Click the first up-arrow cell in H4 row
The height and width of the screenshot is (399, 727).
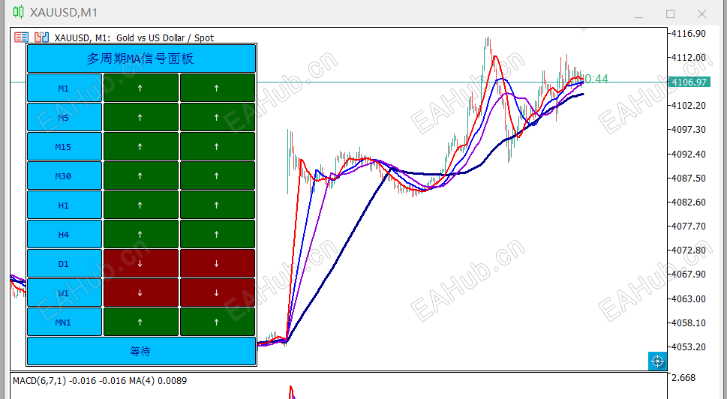(140, 234)
